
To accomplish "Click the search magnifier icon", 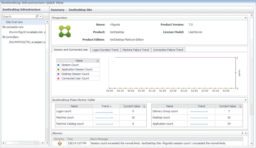I will (x=37, y=16).
